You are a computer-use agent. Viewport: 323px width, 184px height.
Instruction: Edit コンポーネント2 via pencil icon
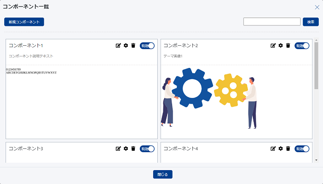point(273,46)
